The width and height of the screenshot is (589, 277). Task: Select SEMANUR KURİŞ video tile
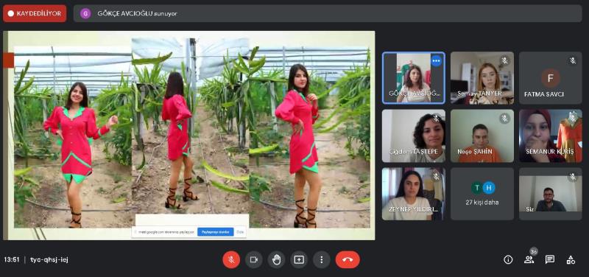pos(551,136)
